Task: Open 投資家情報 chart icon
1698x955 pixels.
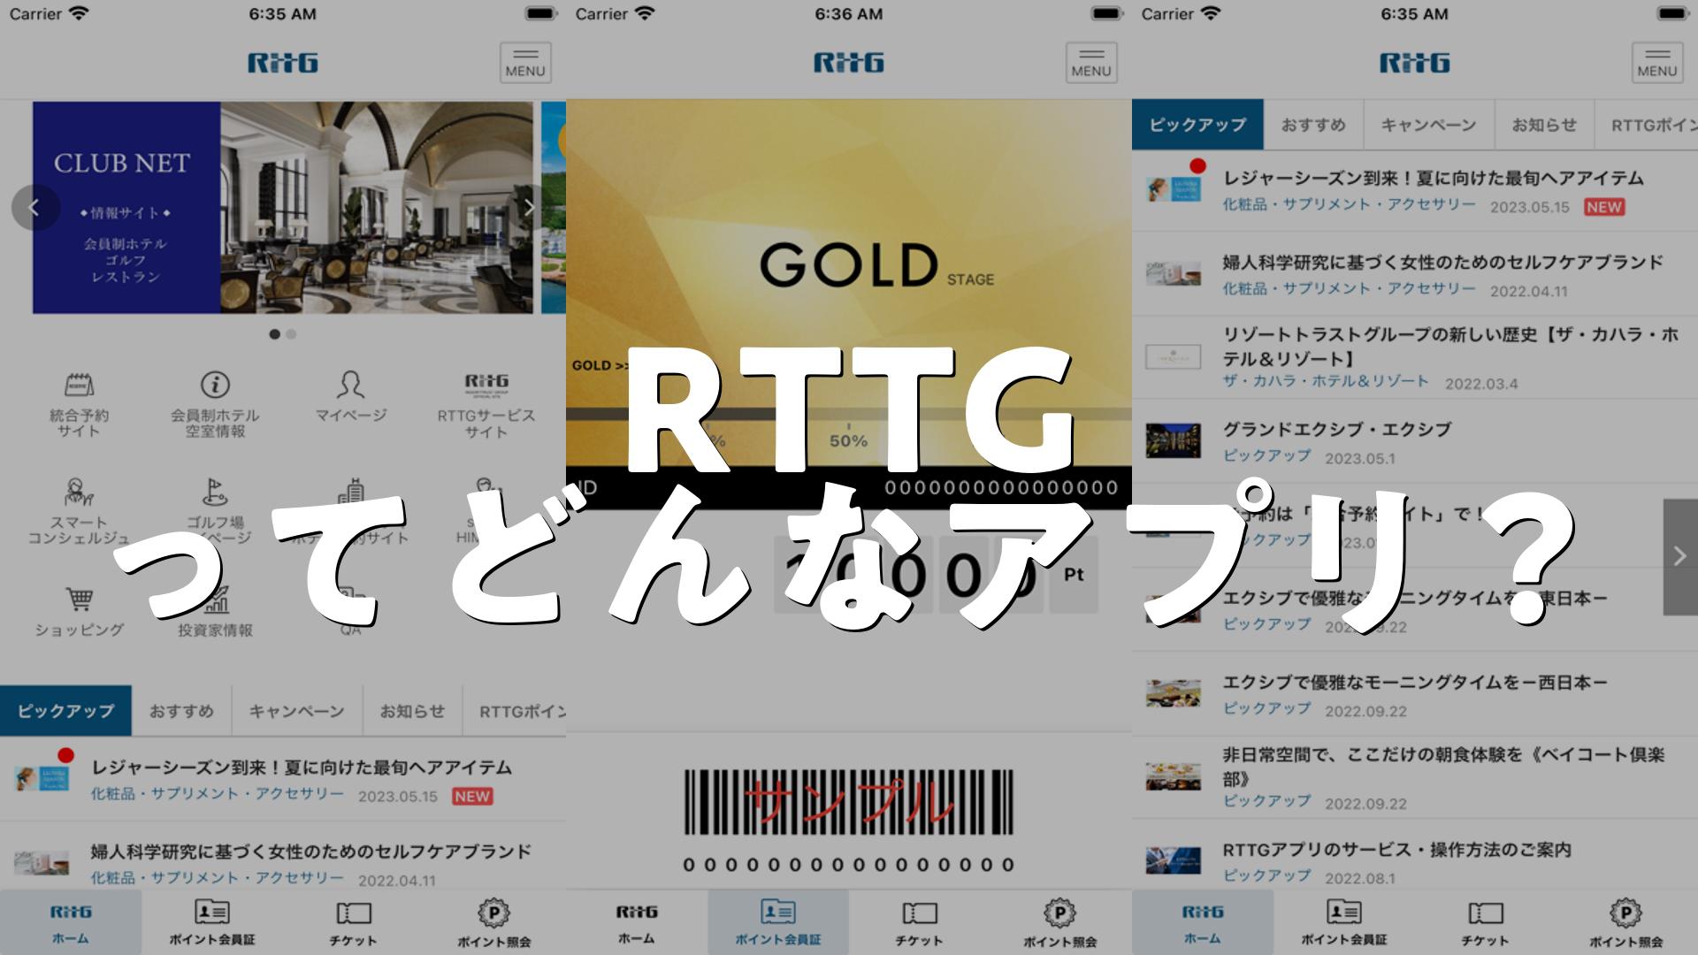Action: pyautogui.click(x=215, y=600)
